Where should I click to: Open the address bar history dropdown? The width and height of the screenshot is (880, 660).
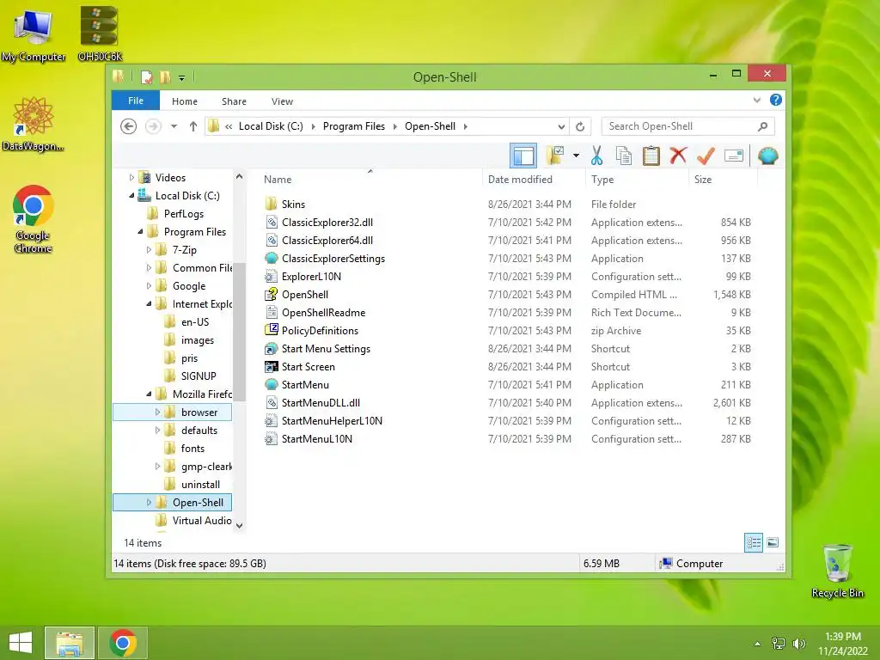(561, 126)
